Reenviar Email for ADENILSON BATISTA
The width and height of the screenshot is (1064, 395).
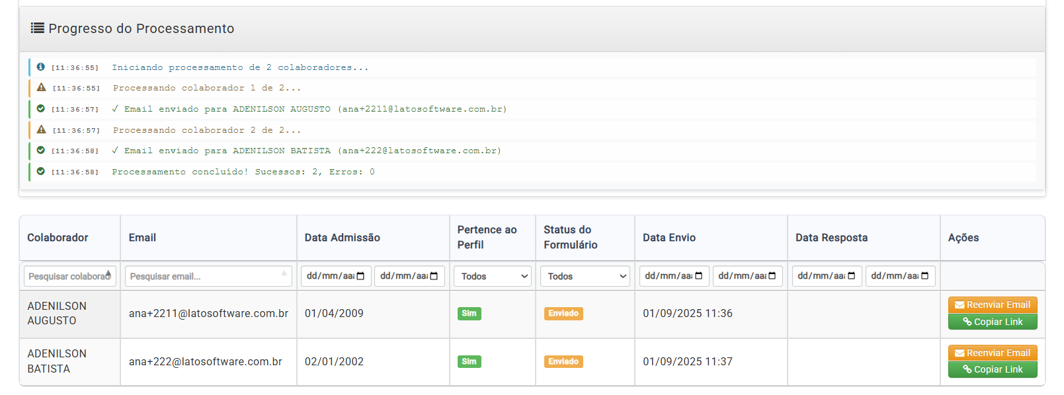coord(993,353)
